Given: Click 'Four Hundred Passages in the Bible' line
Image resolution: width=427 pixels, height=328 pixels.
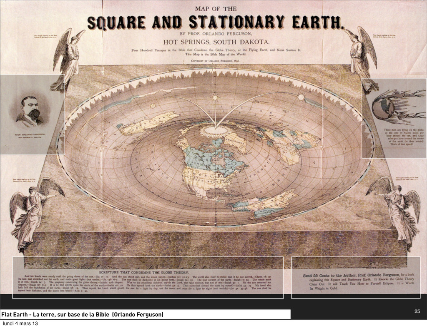Looking at the screenshot, I should pos(216,50).
